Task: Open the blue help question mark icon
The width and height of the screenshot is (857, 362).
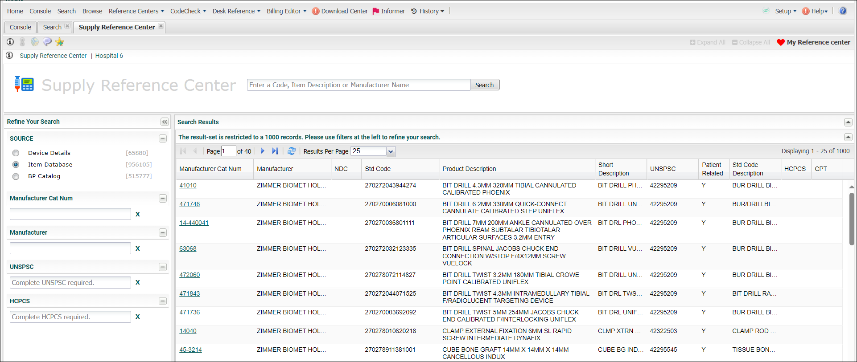Action: tap(843, 11)
